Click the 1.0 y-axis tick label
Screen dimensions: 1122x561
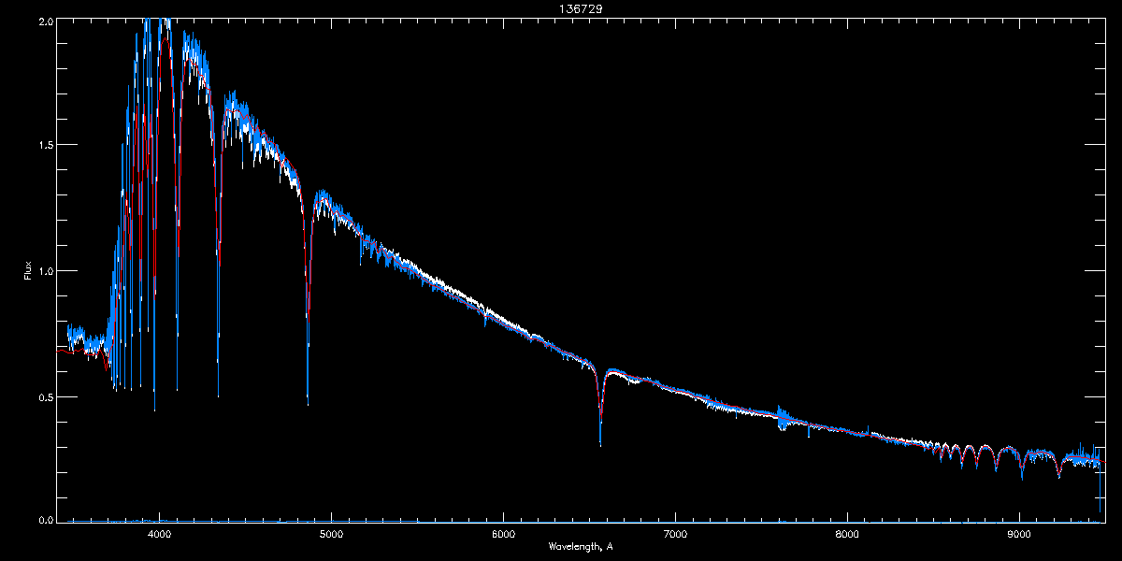(45, 271)
